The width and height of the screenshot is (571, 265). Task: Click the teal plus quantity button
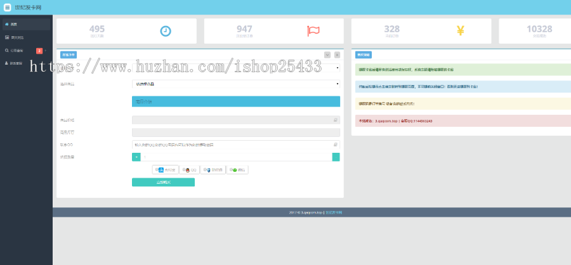pos(136,157)
